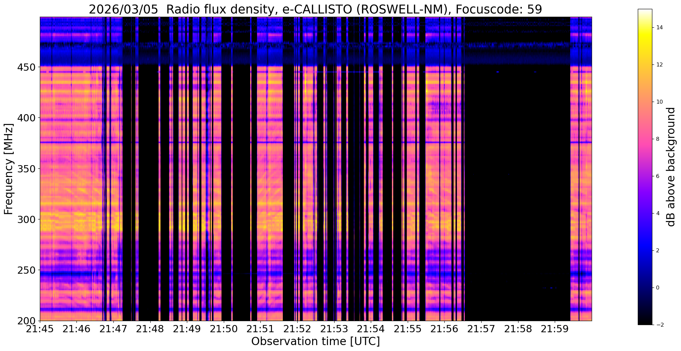Screen dimensions: 681x351
Task: Click the colorbar tick label 4
Action: coord(658,213)
